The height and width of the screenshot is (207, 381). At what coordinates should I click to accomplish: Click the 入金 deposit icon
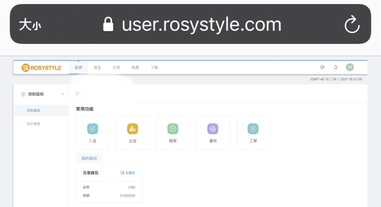pos(92,129)
